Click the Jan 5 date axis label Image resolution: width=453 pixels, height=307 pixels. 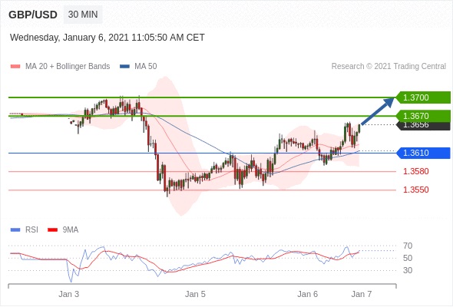tap(195, 294)
